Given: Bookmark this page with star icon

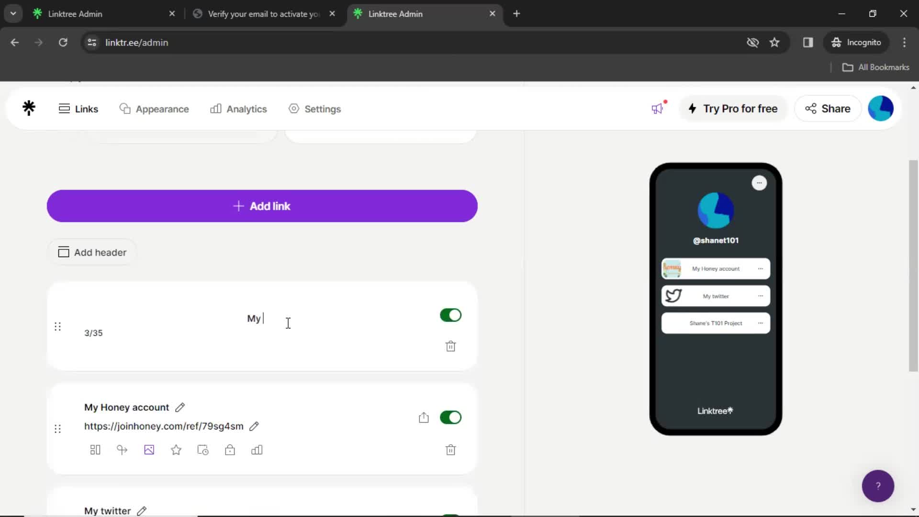Looking at the screenshot, I should point(774,43).
